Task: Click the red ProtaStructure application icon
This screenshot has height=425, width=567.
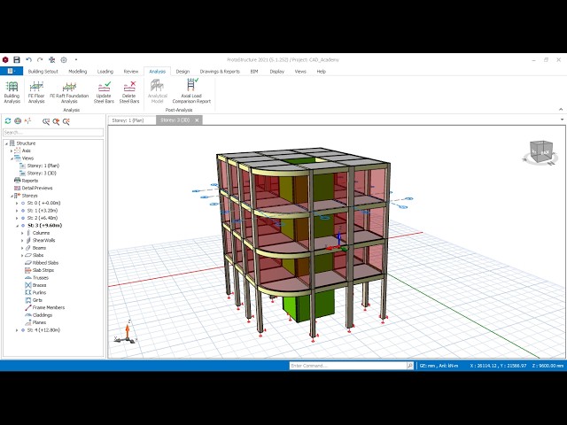Action: (5, 59)
